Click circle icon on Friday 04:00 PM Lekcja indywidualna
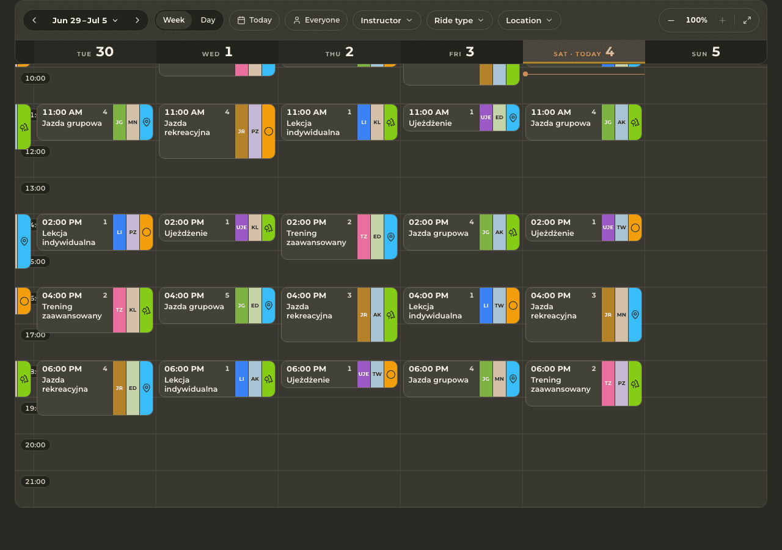This screenshot has height=550, width=782. [513, 306]
